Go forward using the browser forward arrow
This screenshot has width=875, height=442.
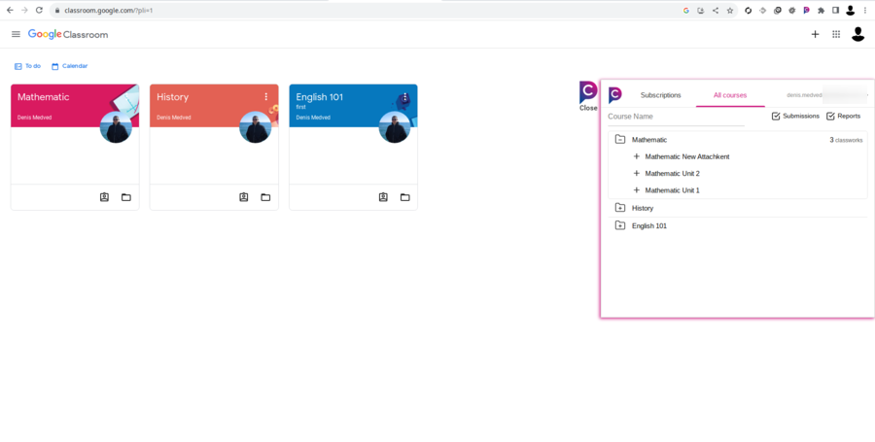24,10
